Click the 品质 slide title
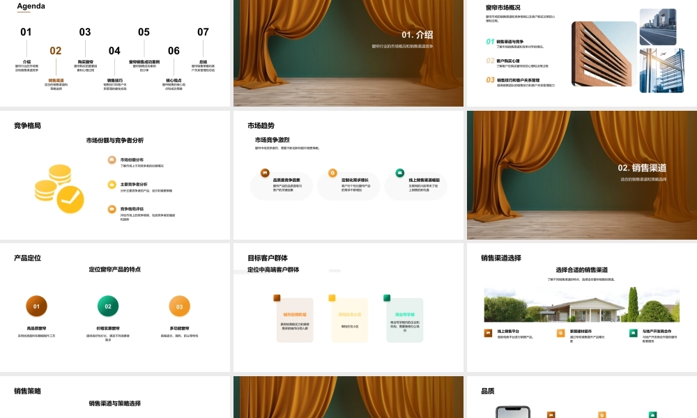Screen dimensions: 697x418 tap(488, 391)
